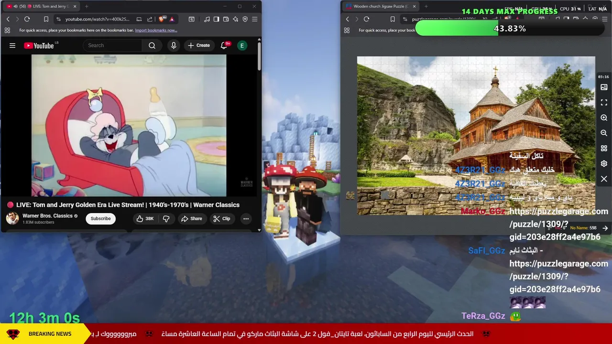The height and width of the screenshot is (344, 612).
Task: Create a Clip of the stream
Action: coord(222,218)
